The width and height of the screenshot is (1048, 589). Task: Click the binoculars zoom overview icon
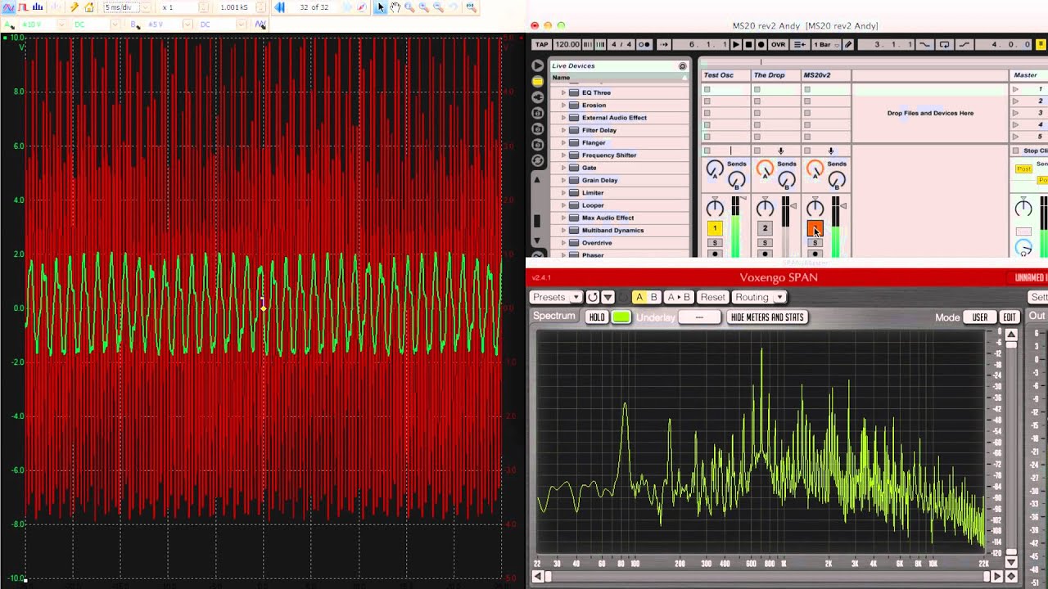471,7
